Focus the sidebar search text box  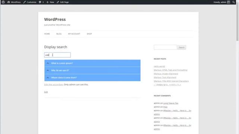click(x=165, y=47)
